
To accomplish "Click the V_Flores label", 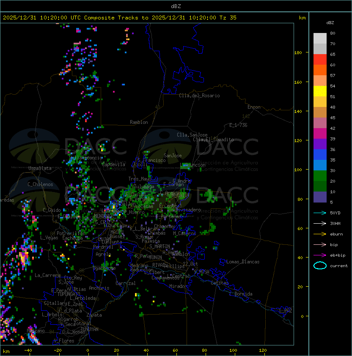I will pyautogui.click(x=64, y=341).
